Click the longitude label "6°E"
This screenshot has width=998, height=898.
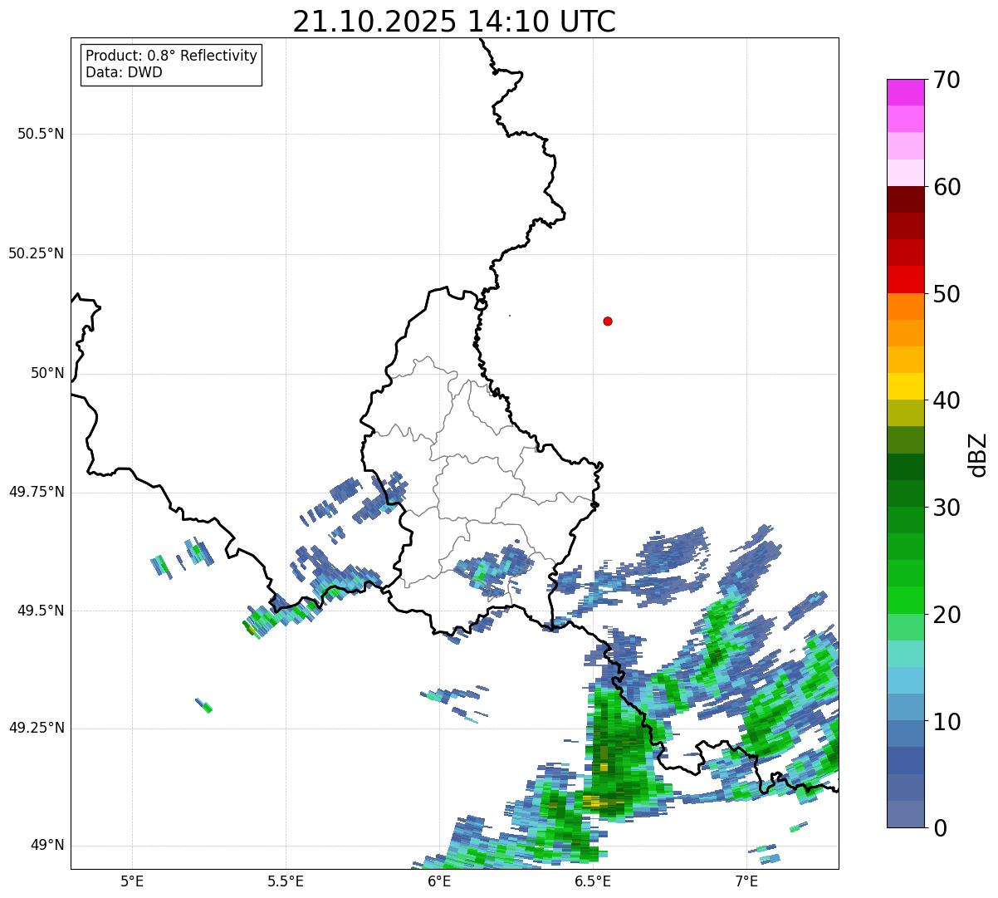pos(439,881)
